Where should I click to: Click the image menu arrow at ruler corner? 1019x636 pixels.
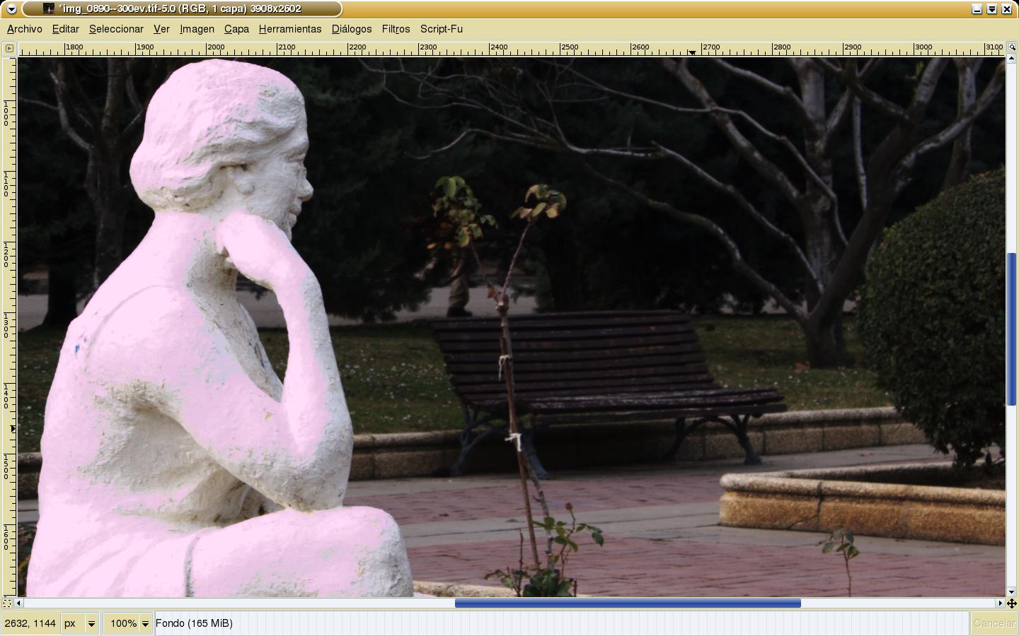click(x=9, y=49)
